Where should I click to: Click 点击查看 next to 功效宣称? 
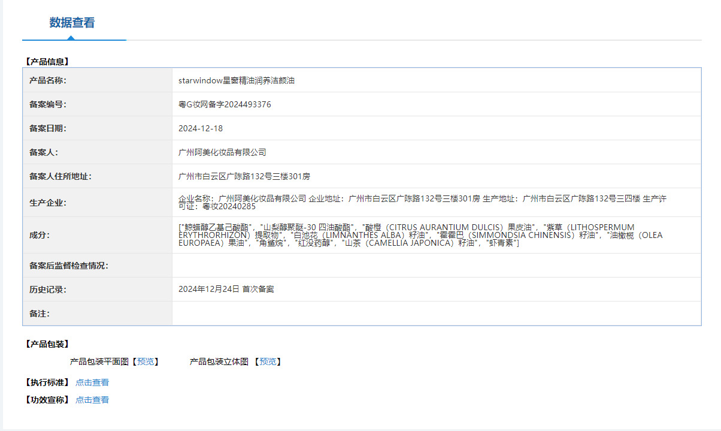click(92, 400)
